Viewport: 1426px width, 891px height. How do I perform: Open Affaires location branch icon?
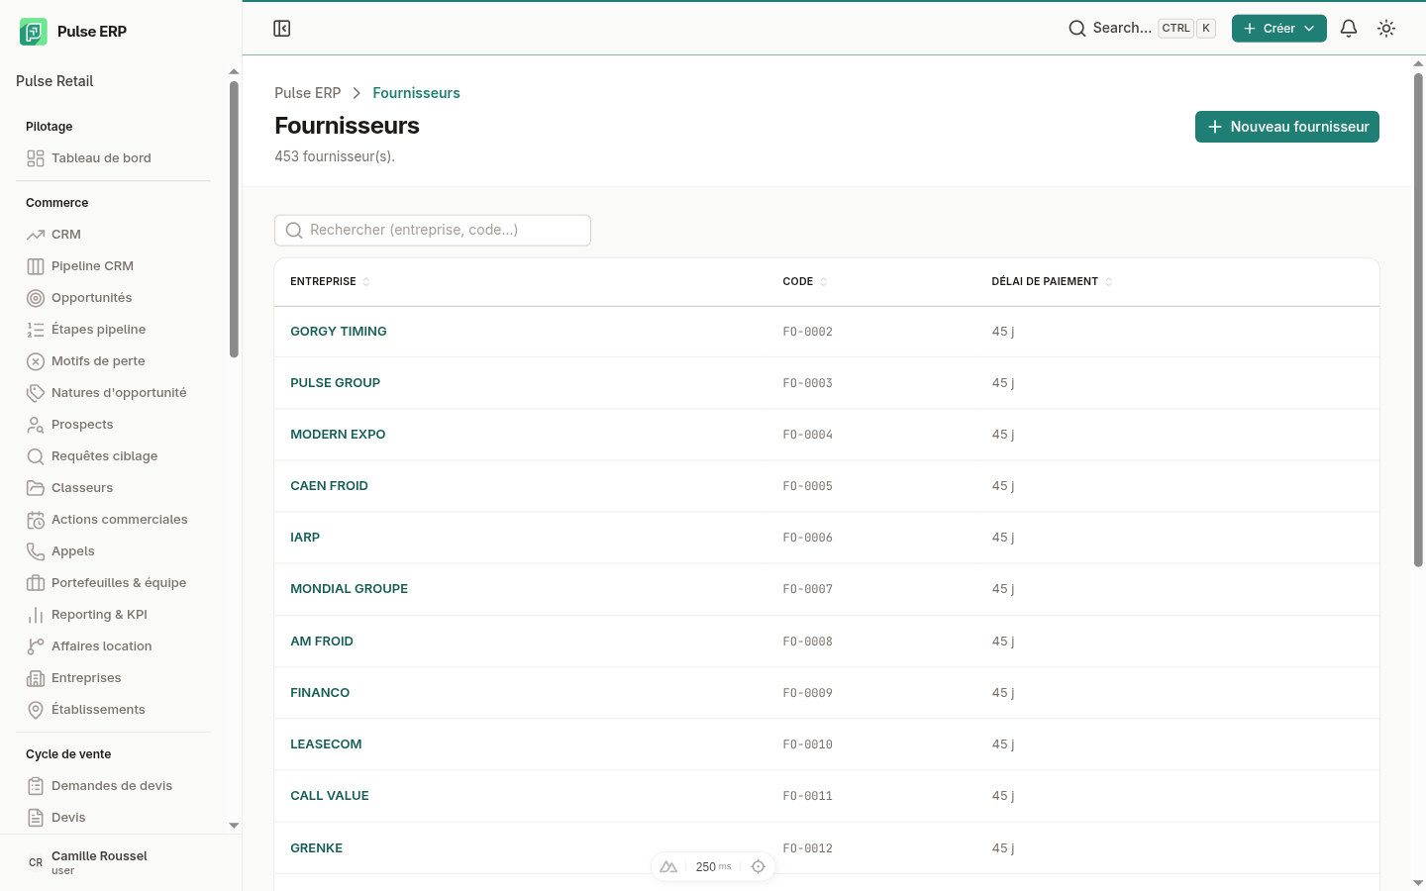pos(36,646)
